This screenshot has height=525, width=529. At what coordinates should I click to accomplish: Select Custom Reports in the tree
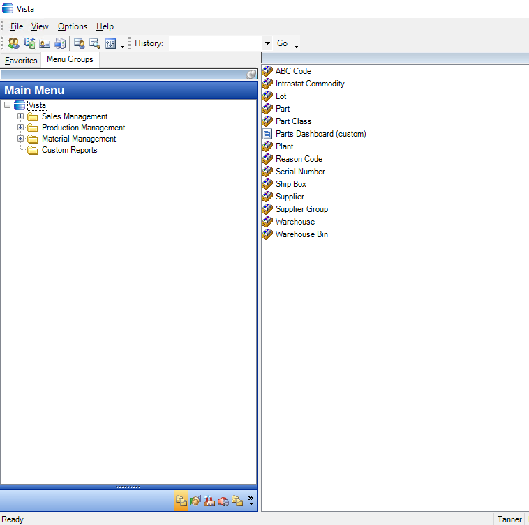click(x=70, y=150)
